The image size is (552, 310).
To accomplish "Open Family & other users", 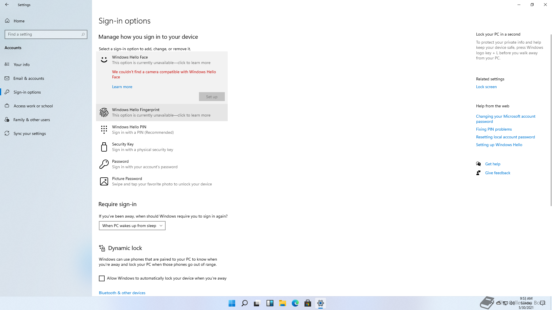I will 46,119.
